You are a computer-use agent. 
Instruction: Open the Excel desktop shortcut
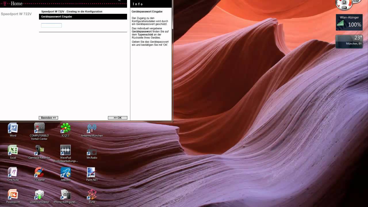[x=13, y=152]
